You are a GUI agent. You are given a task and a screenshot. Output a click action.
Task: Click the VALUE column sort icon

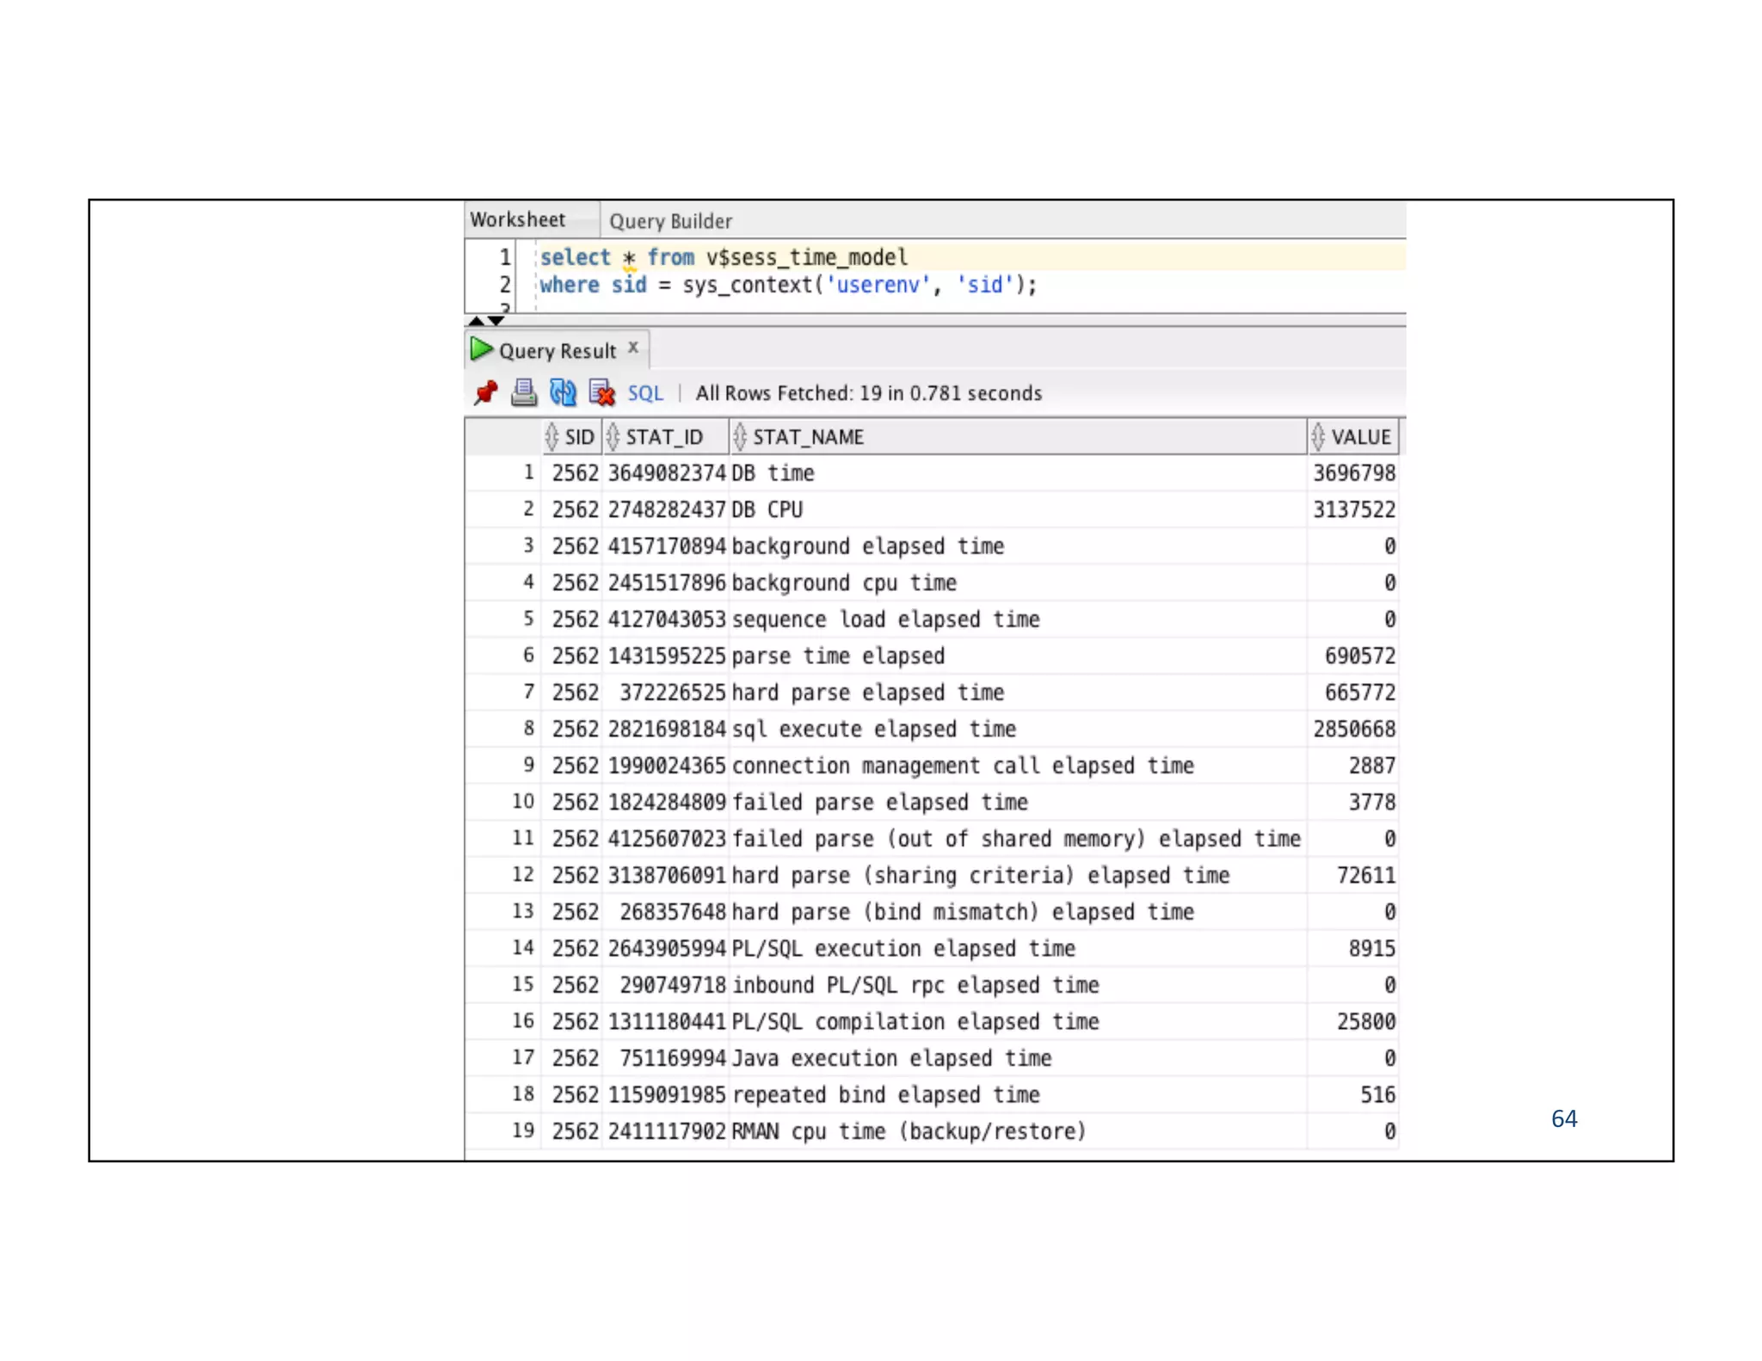(1318, 437)
